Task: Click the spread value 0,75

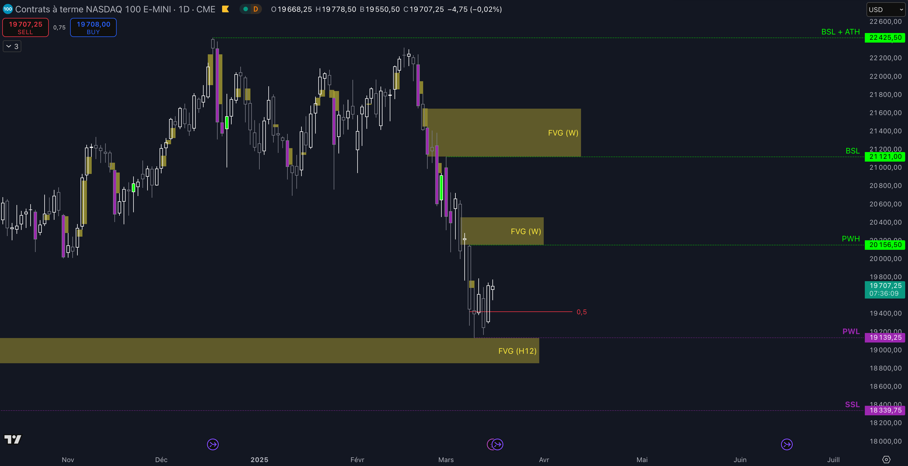Action: (59, 27)
